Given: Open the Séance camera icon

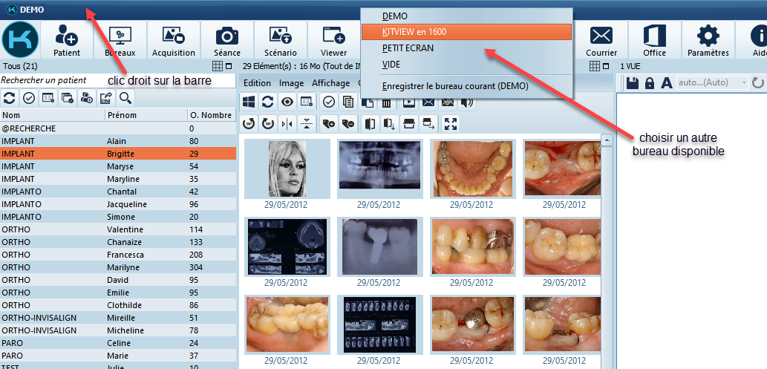Looking at the screenshot, I should click(x=226, y=39).
